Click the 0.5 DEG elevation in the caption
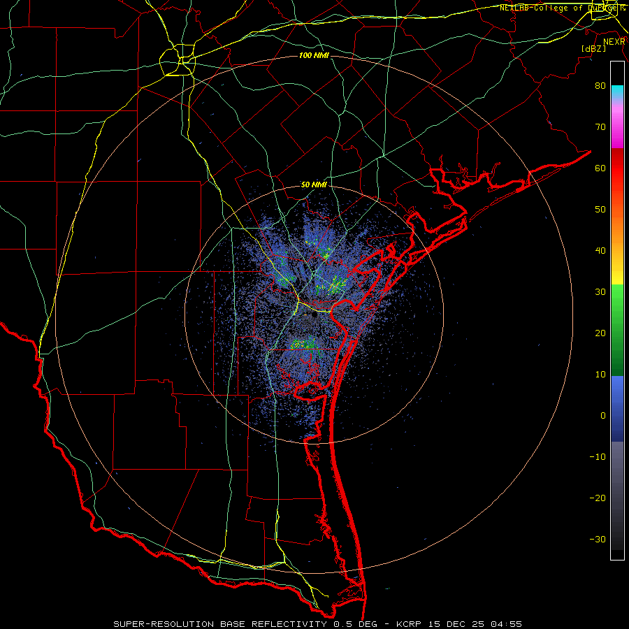Image resolution: width=629 pixels, height=629 pixels. (x=356, y=624)
